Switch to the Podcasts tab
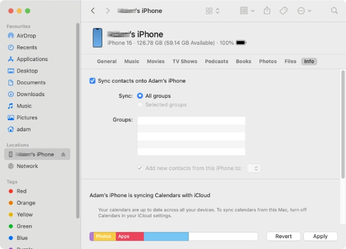Viewport: 346px width, 249px height. (216, 62)
